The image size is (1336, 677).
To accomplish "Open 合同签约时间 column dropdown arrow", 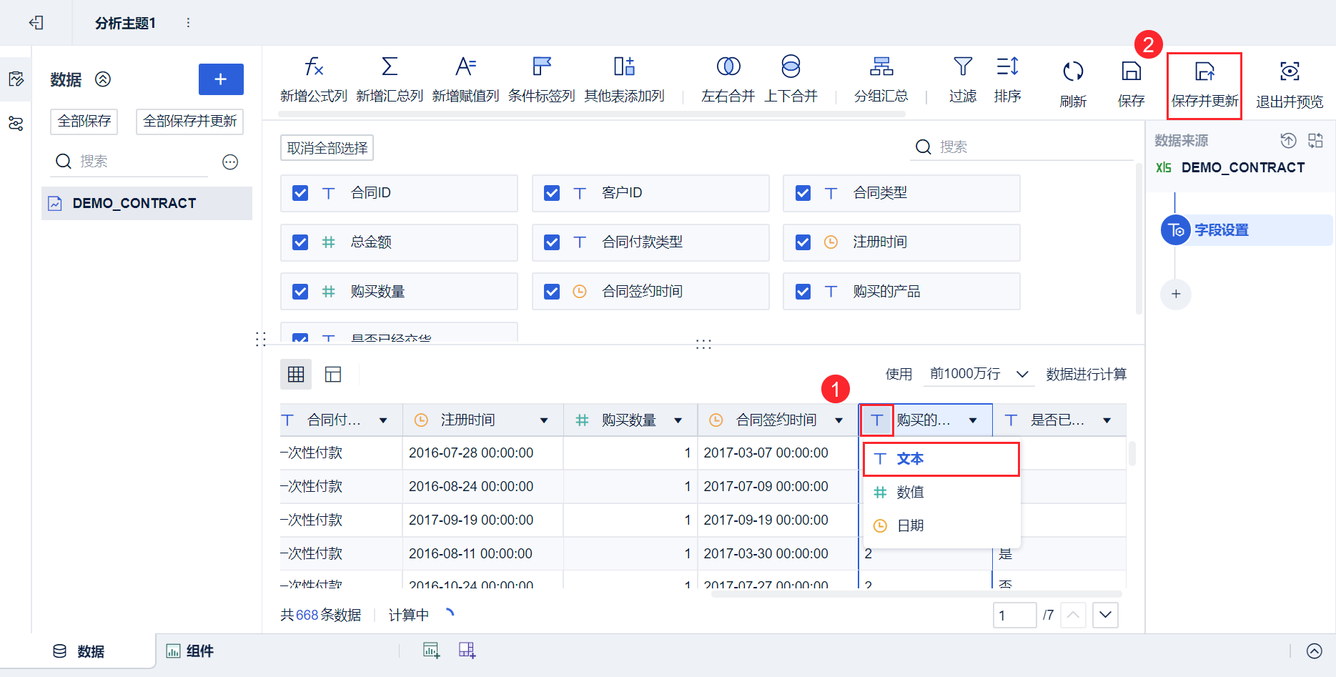I will click(839, 420).
